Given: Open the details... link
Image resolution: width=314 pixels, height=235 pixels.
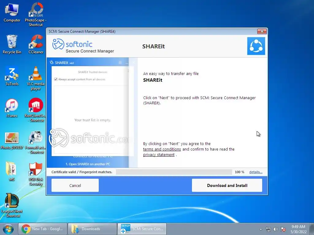Looking at the screenshot, I should point(256,172).
